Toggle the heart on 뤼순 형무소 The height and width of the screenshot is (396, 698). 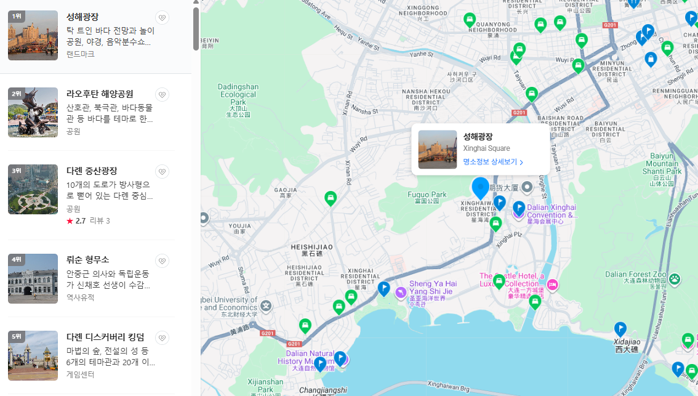tap(162, 261)
